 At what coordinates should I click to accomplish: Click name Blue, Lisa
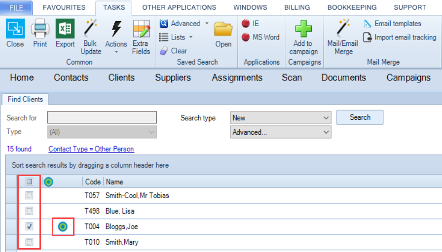pyautogui.click(x=120, y=211)
